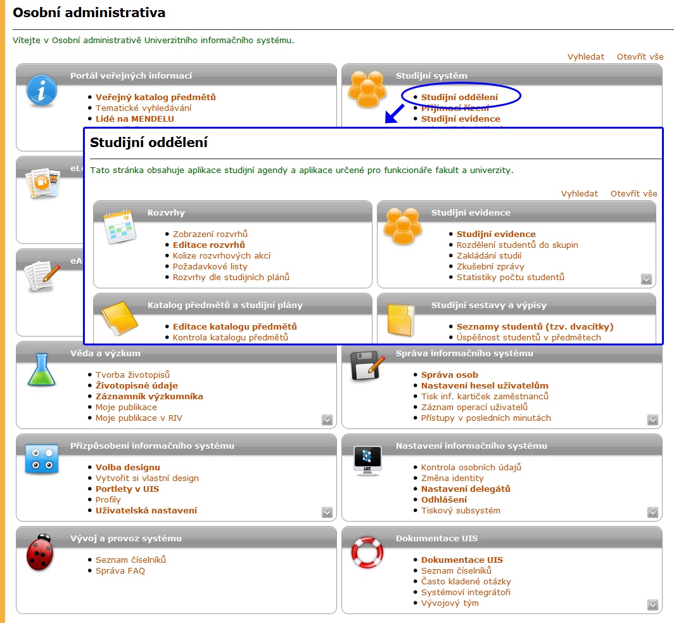Click Otevřít vše in Studijní oddělení box
Viewport: 674px width, 623px height.
(633, 193)
